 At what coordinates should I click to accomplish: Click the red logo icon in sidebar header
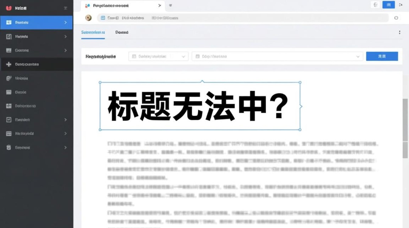[9, 8]
